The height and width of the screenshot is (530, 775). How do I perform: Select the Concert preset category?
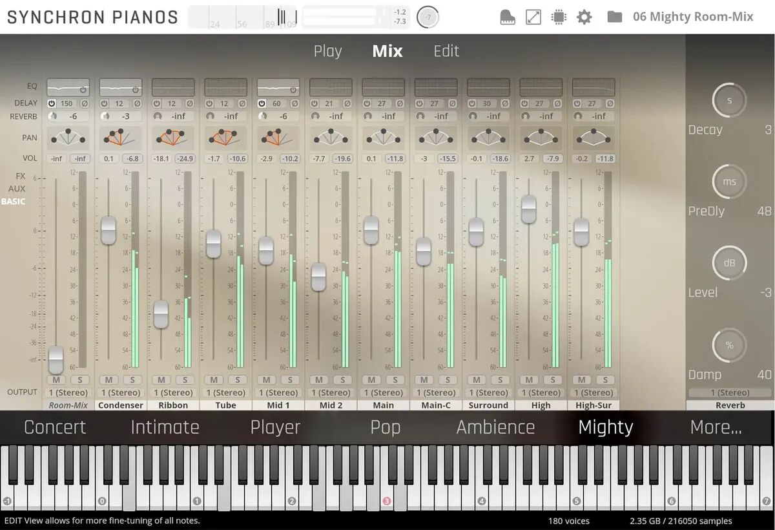(x=55, y=427)
